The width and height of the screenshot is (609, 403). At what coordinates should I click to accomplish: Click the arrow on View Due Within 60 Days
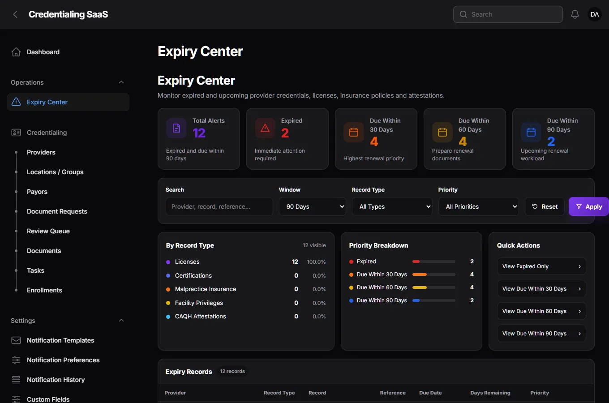click(579, 311)
